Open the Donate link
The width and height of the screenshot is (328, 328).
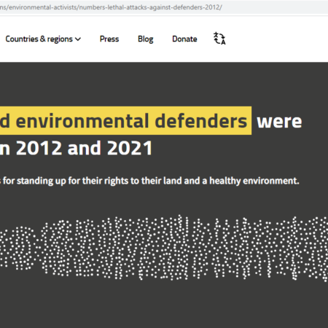coord(184,39)
